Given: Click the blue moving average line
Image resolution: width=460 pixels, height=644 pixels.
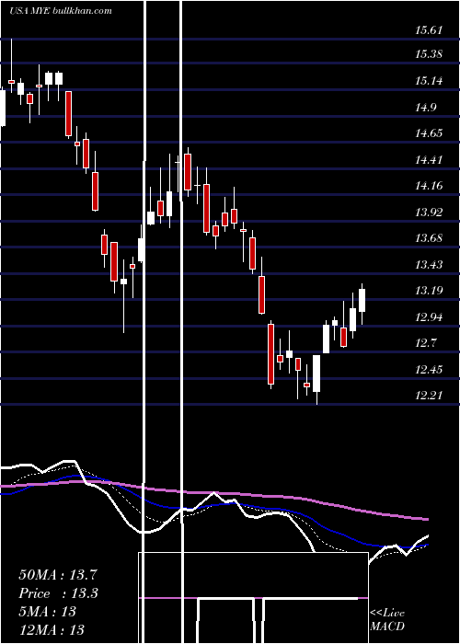Looking at the screenshot, I should (x=213, y=505).
